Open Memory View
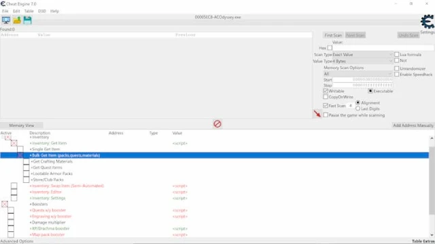435x244 pixels. point(21,125)
